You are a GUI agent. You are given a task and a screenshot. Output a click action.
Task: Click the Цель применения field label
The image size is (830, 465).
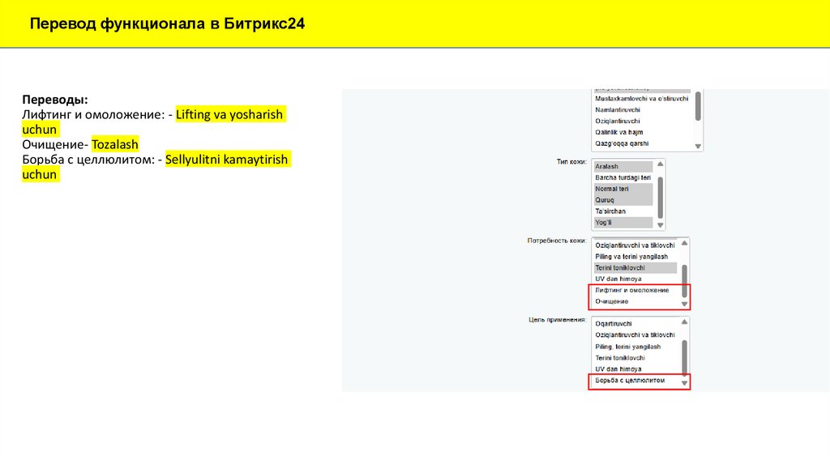tap(558, 319)
